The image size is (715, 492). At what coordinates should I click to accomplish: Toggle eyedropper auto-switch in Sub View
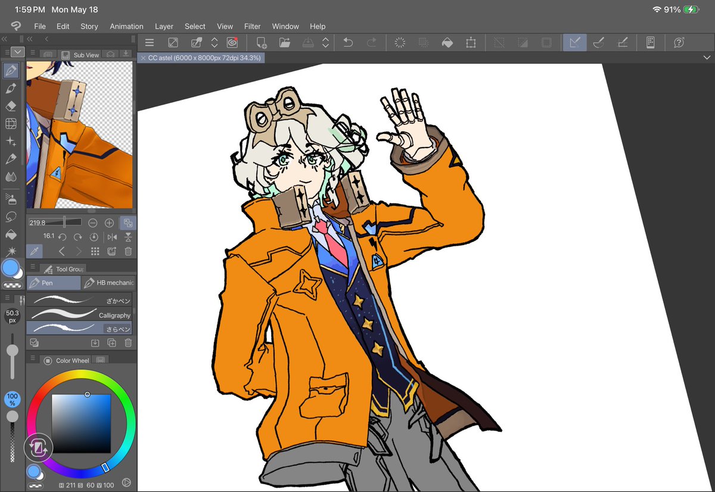[x=34, y=252]
